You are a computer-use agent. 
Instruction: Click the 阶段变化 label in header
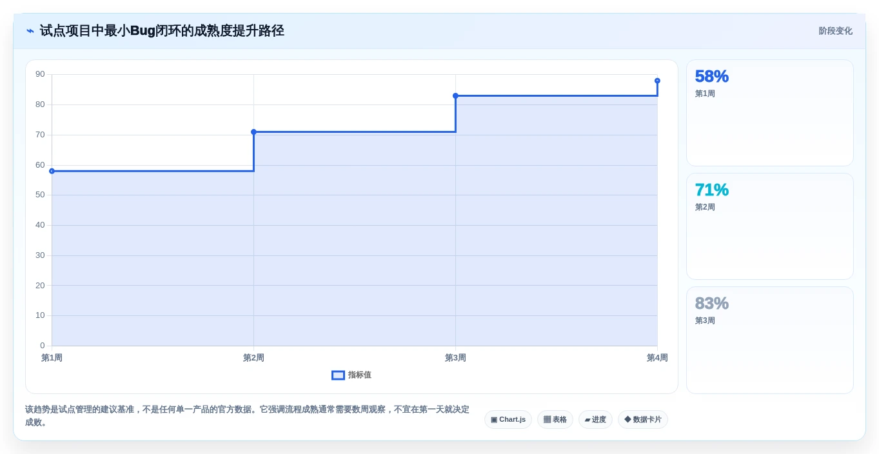coord(835,31)
